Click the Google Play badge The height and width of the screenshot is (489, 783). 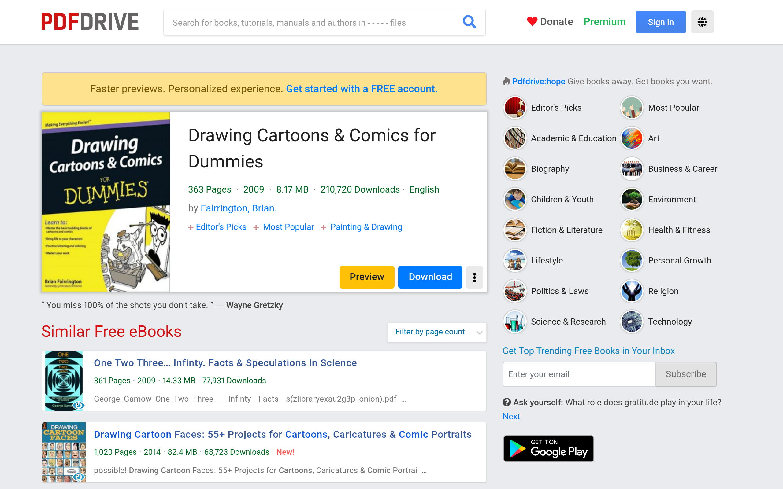[x=548, y=449]
